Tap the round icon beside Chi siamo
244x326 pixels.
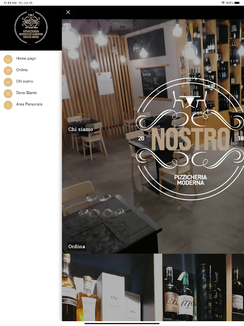click(8, 82)
